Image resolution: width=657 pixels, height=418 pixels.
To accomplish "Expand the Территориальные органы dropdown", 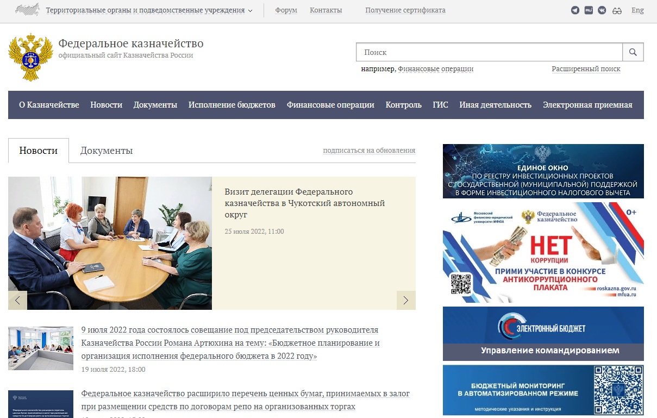I will coord(149,10).
